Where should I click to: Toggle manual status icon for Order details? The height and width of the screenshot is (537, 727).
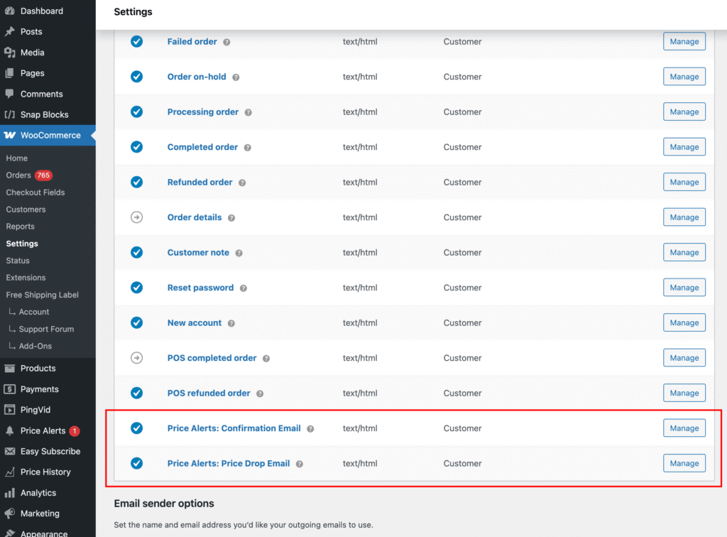(136, 217)
